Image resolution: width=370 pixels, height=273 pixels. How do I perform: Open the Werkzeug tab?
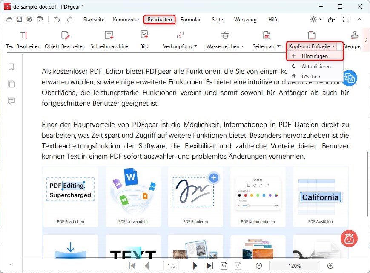pos(245,20)
